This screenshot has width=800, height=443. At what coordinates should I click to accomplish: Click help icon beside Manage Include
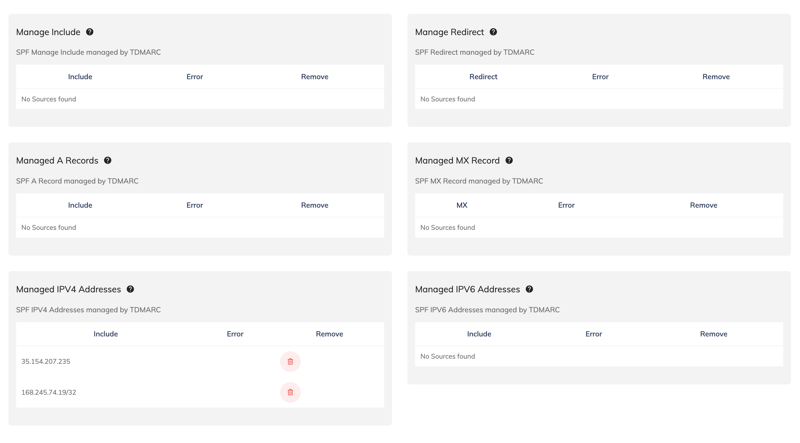click(90, 32)
